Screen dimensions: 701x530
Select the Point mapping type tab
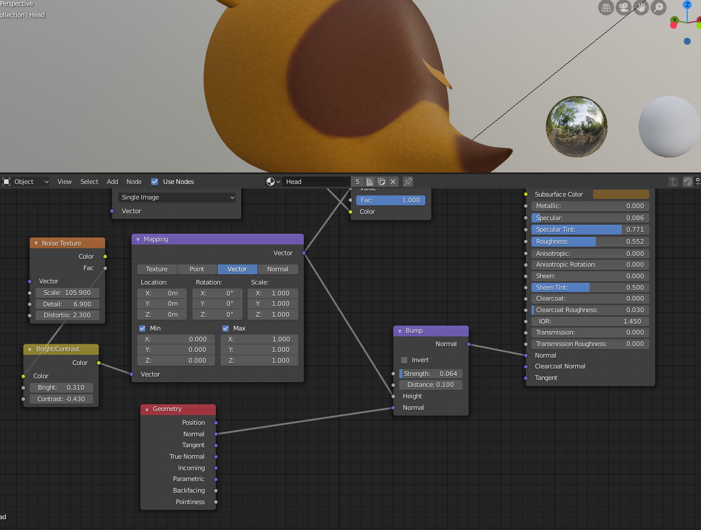(x=197, y=269)
